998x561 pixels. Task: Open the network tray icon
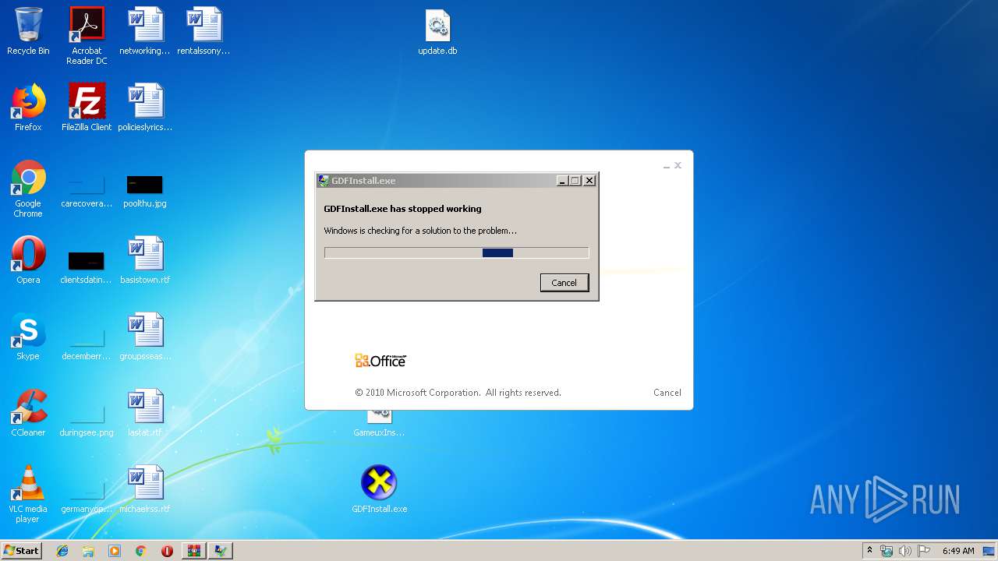point(887,551)
